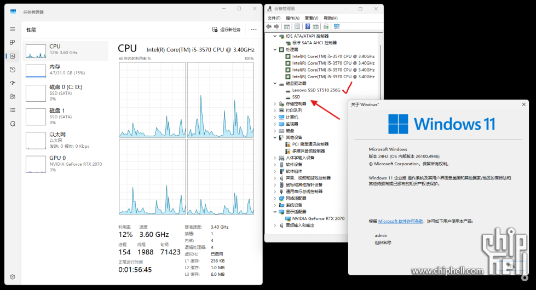Open App history page from Task Manager sidebar
Image resolution: width=536 pixels, height=290 pixels.
(x=13, y=69)
